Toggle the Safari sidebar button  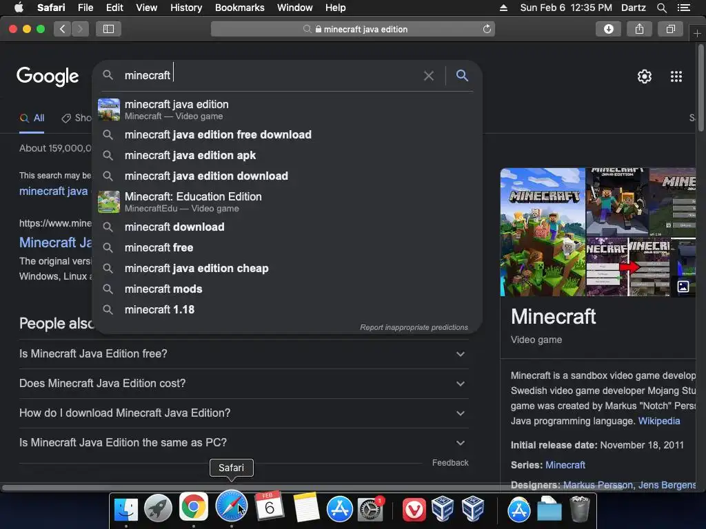tap(108, 29)
